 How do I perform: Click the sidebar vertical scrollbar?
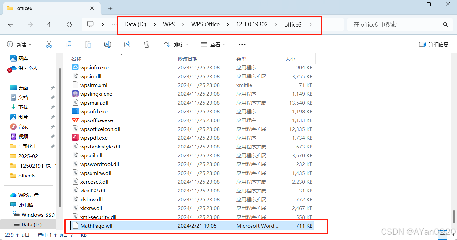[59, 137]
